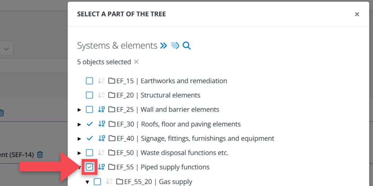Click the search magnifier icon
Image resolution: width=373 pixels, height=186 pixels.
coord(186,46)
